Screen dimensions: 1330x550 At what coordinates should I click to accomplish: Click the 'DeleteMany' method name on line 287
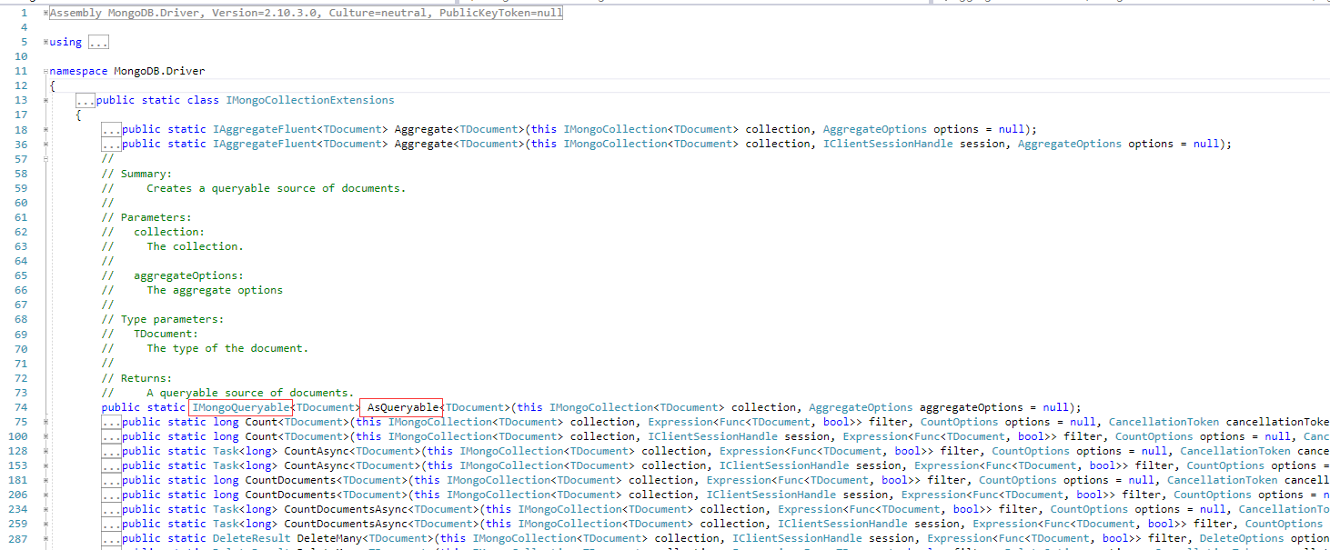329,538
